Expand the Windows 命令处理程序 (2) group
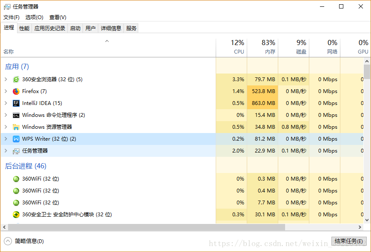Screen dimensions: 371x252 [x=6, y=115]
